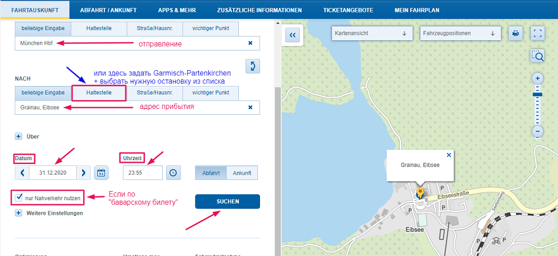Viewport: 558px width, 256px height.
Task: Go to the previous date arrow
Action: coord(22,173)
